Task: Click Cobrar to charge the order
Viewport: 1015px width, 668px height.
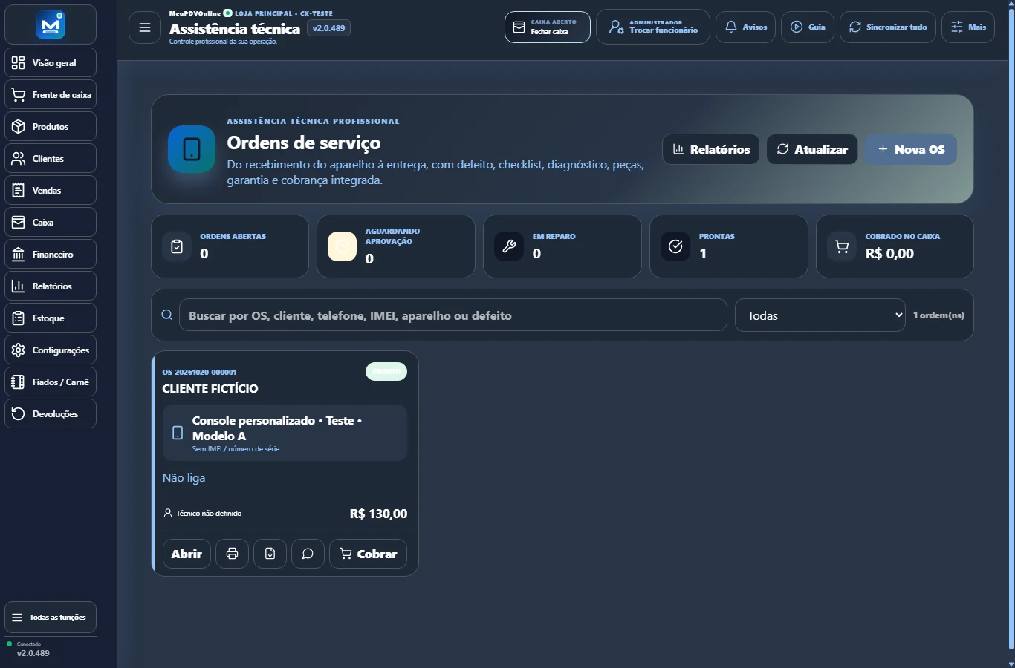Action: point(369,554)
